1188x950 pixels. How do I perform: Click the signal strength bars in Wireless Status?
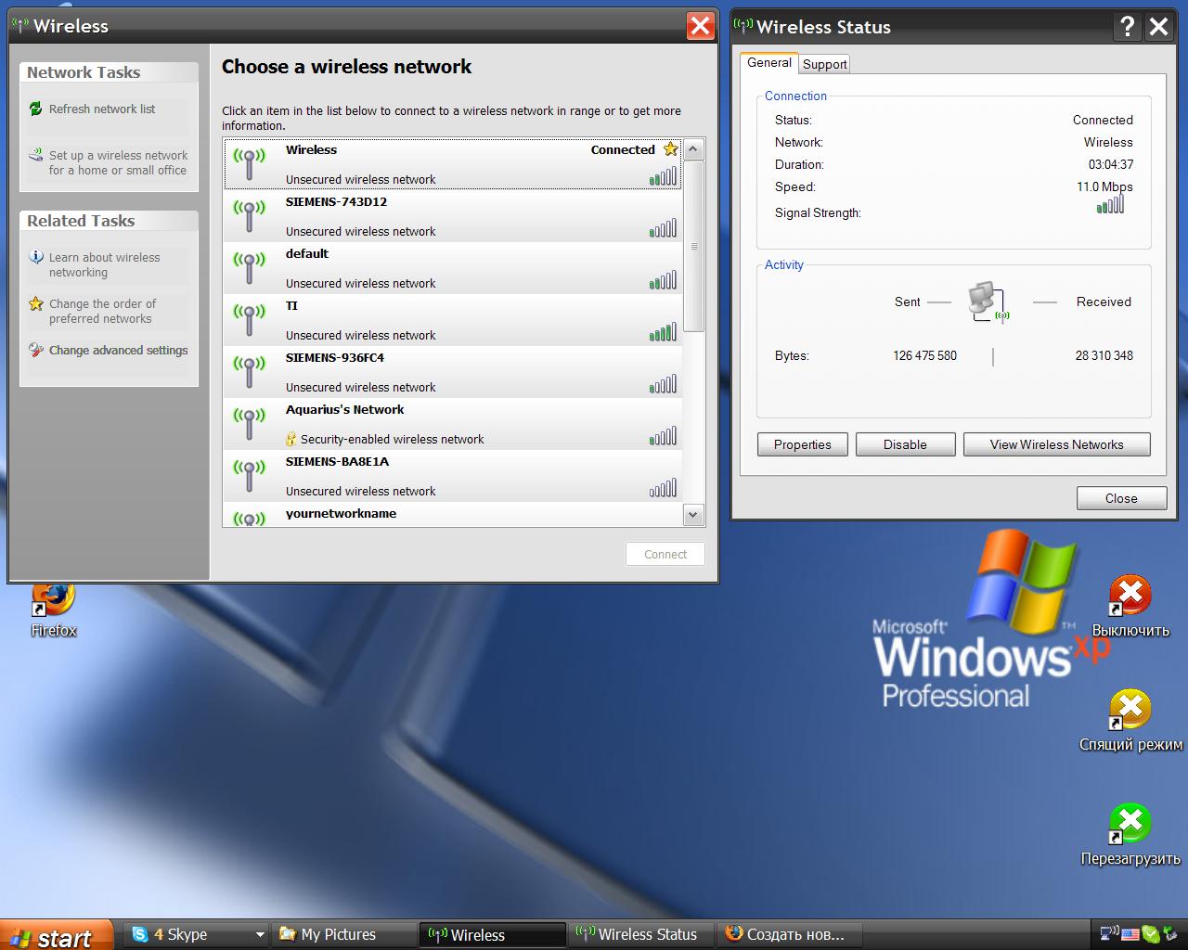click(1110, 205)
